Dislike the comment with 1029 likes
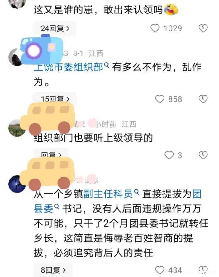Viewport: 219px width, 277px height. click(x=203, y=28)
